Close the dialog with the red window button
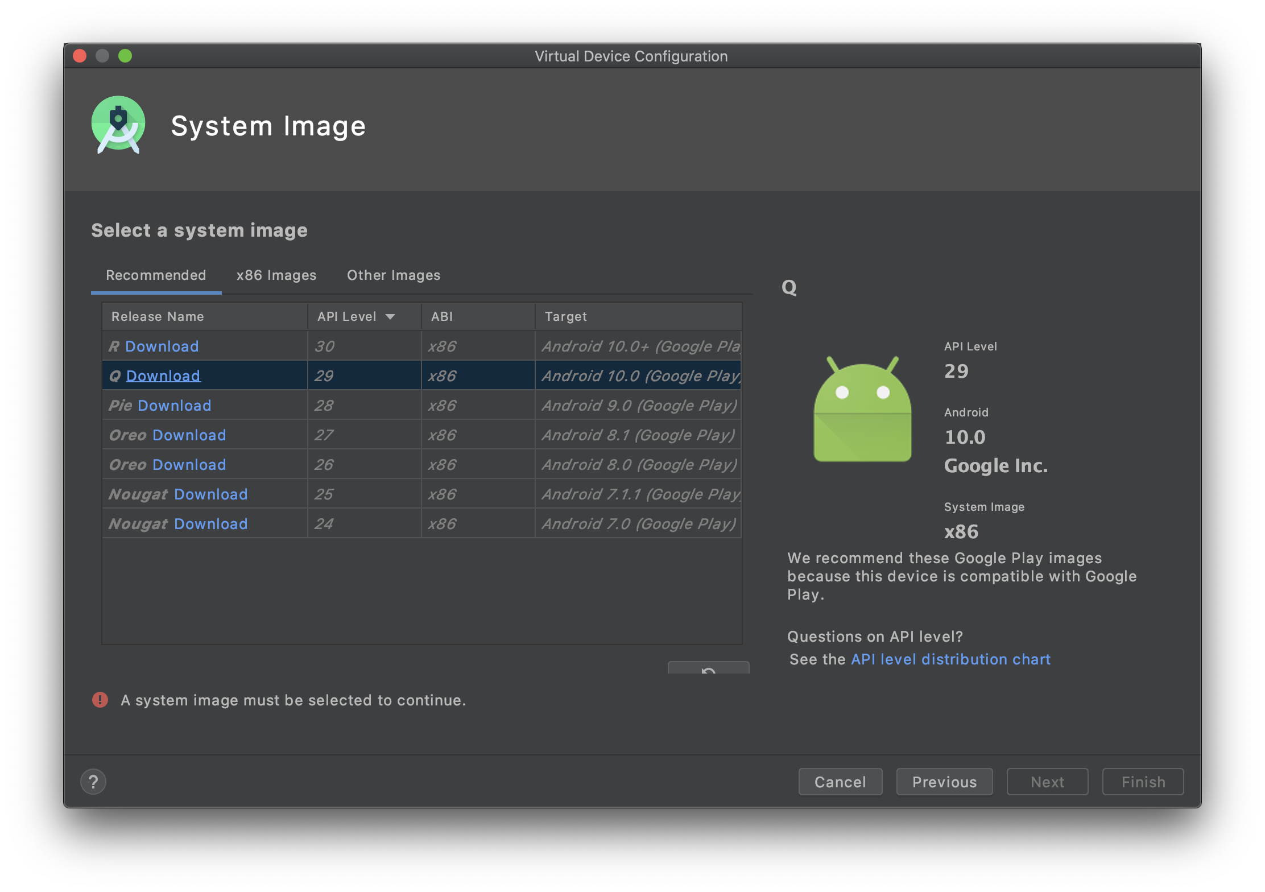Screen dimensions: 1265x892 [80, 56]
